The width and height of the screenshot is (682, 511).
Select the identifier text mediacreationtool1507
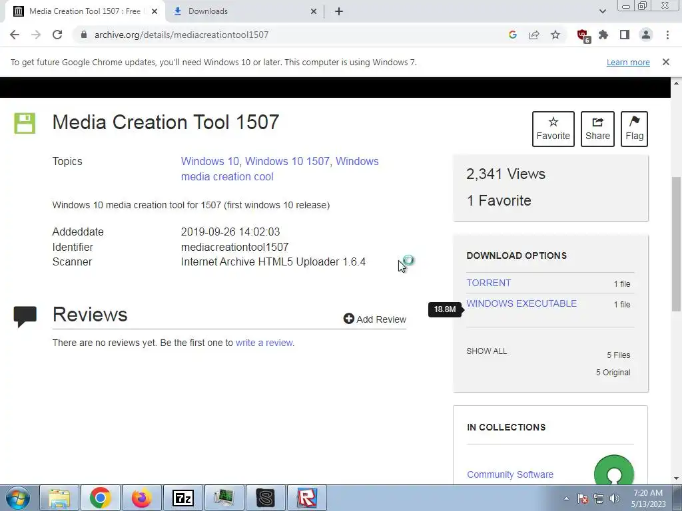point(235,248)
